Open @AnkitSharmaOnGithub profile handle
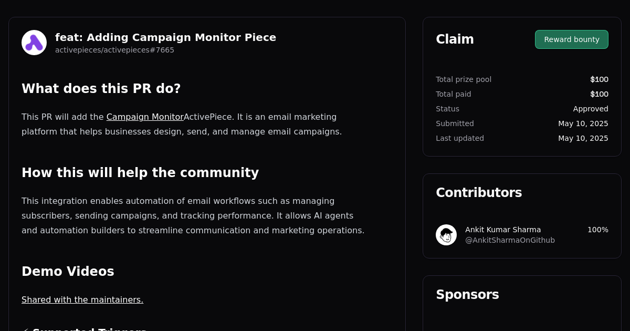 click(510, 240)
